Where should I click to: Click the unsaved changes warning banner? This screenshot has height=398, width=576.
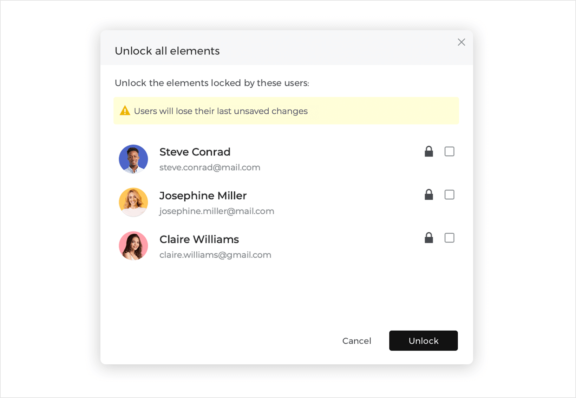click(x=286, y=111)
